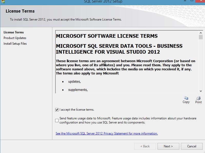This screenshot has height=153, width=205.
Task: Click the license agreement paragraph text
Action: pyautogui.click(x=125, y=67)
